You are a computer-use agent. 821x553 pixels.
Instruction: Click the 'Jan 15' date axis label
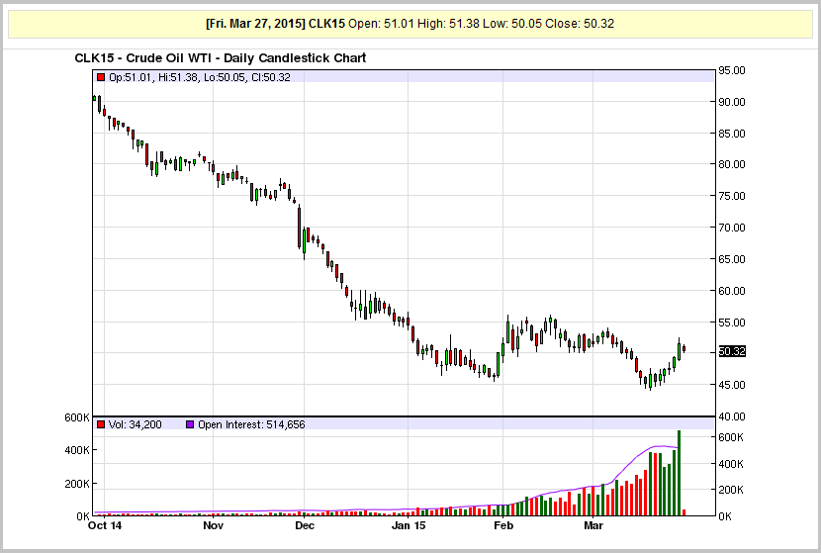tap(409, 525)
